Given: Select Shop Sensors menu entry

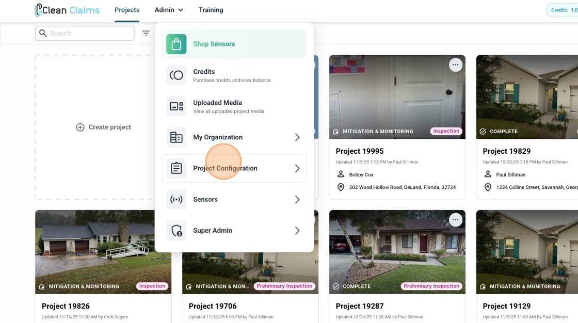Looking at the screenshot, I should 234,44.
